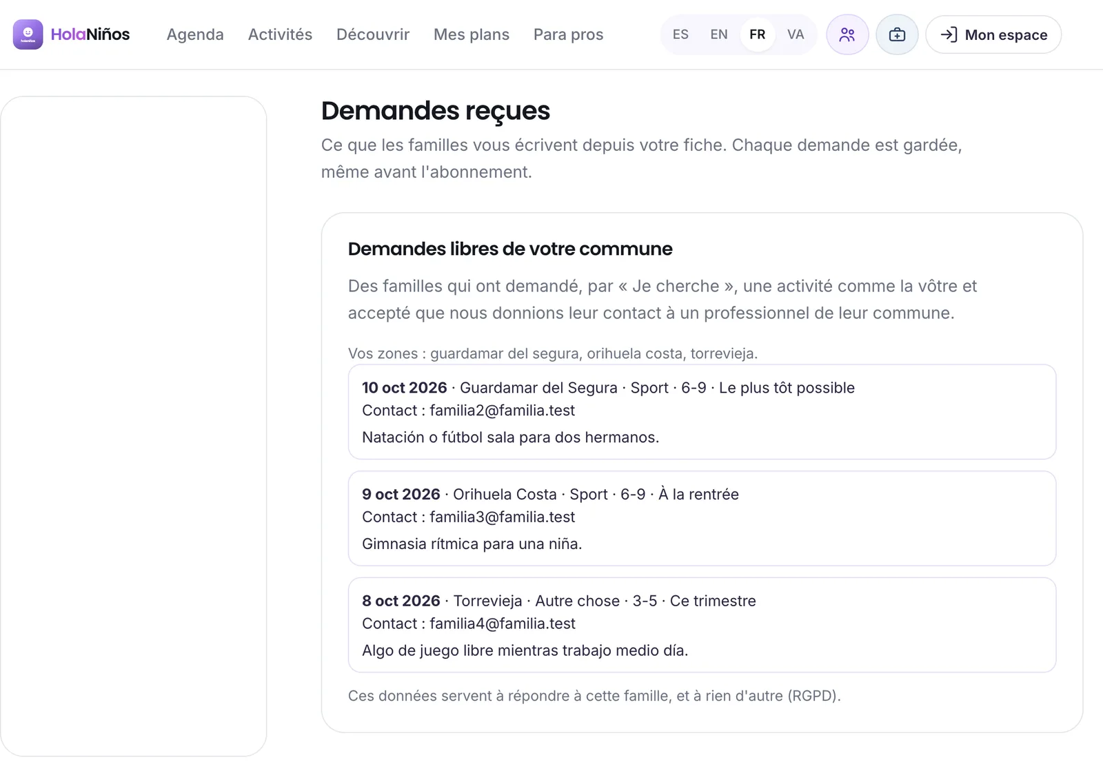
Task: Click the text 'Natación o fútbol sala para dos hermanos.'
Action: pyautogui.click(x=511, y=437)
